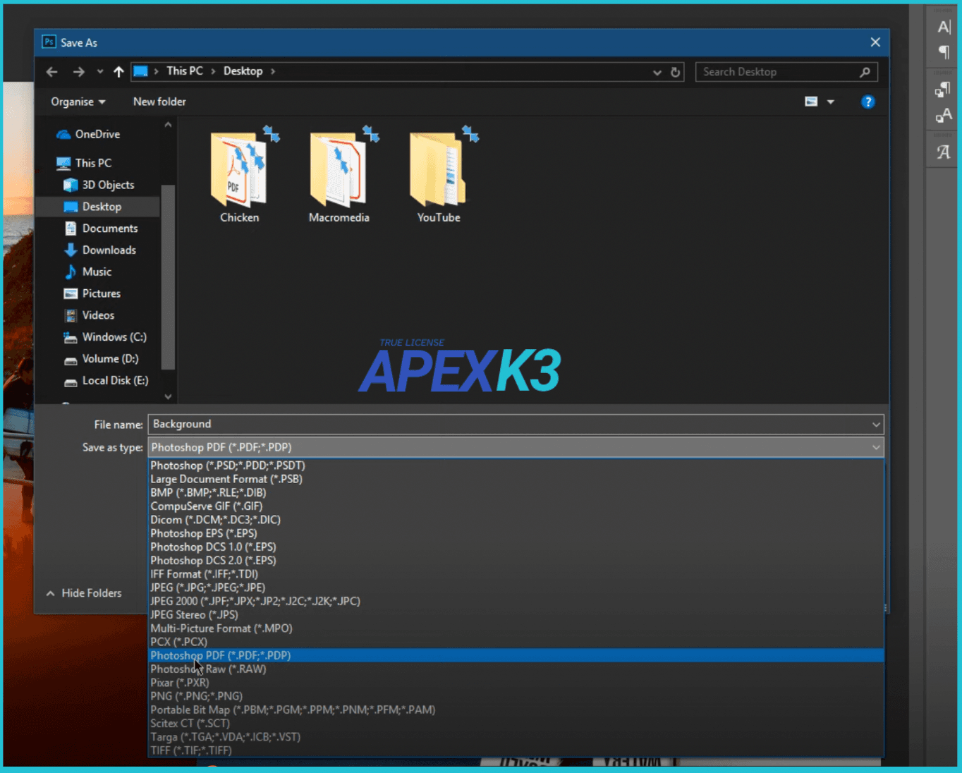
Task: Click the This PC breadcrumb
Action: pyautogui.click(x=185, y=71)
